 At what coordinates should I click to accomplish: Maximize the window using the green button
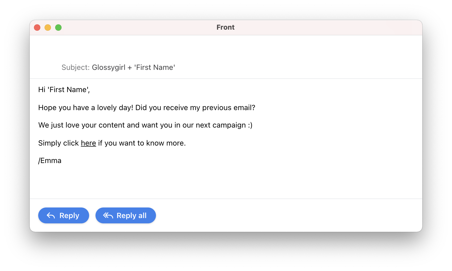click(58, 28)
